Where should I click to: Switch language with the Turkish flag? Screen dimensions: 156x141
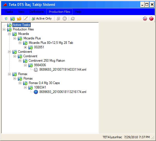pyautogui.click(x=151, y=18)
